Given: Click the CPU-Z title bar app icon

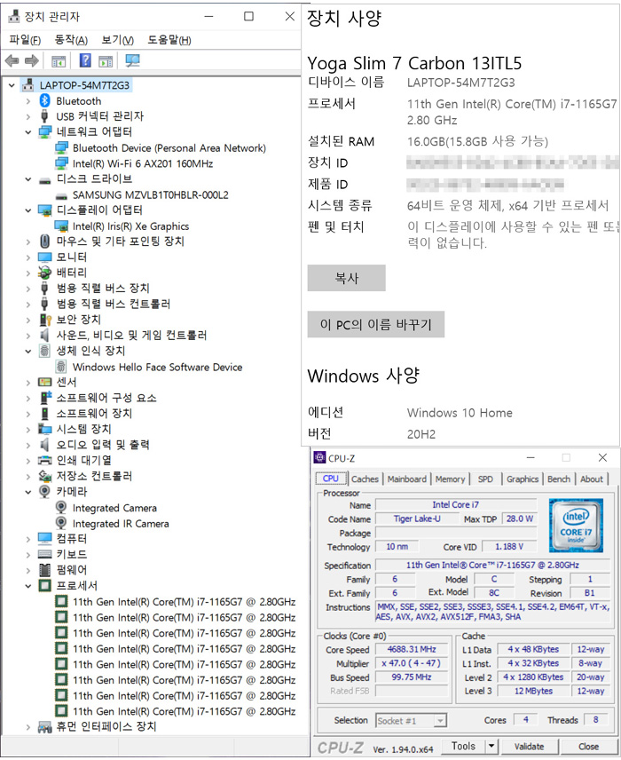Looking at the screenshot, I should 319,457.
